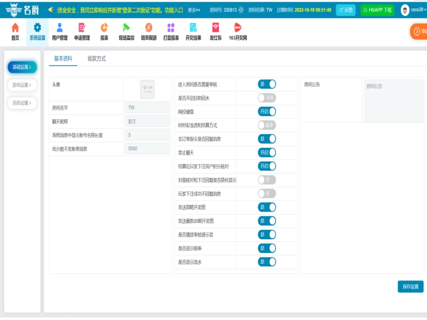
Task: Click 过期时间 2022-10-18 text
Action: pyautogui.click(x=304, y=10)
